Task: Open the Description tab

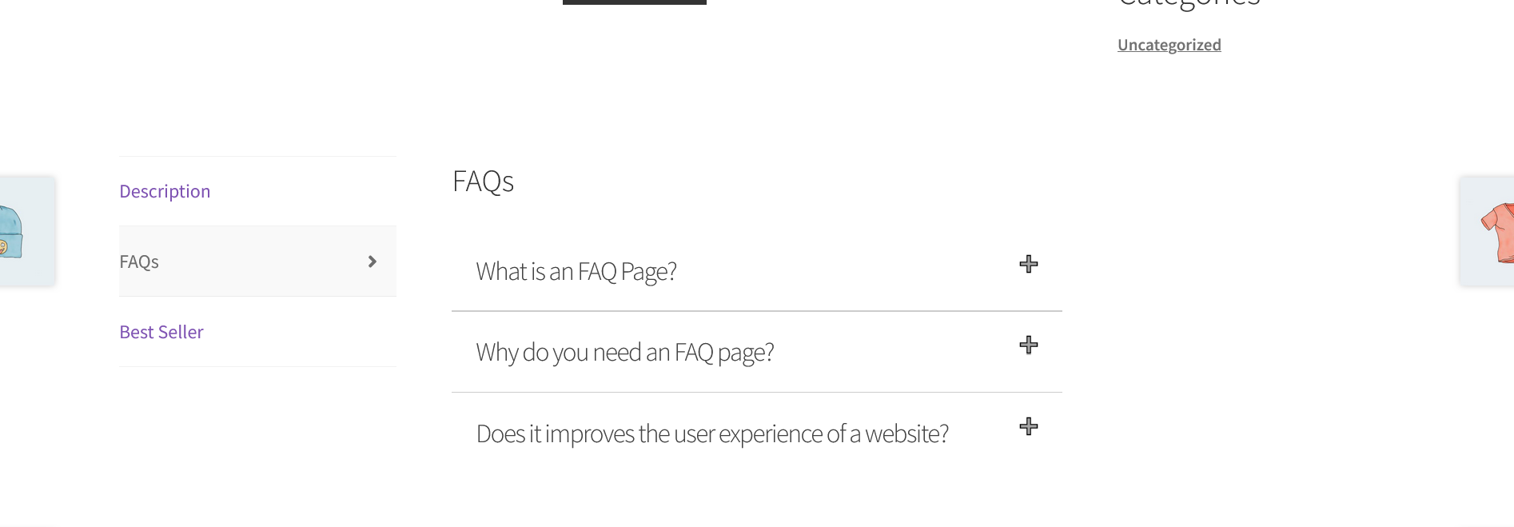Action: pos(165,191)
